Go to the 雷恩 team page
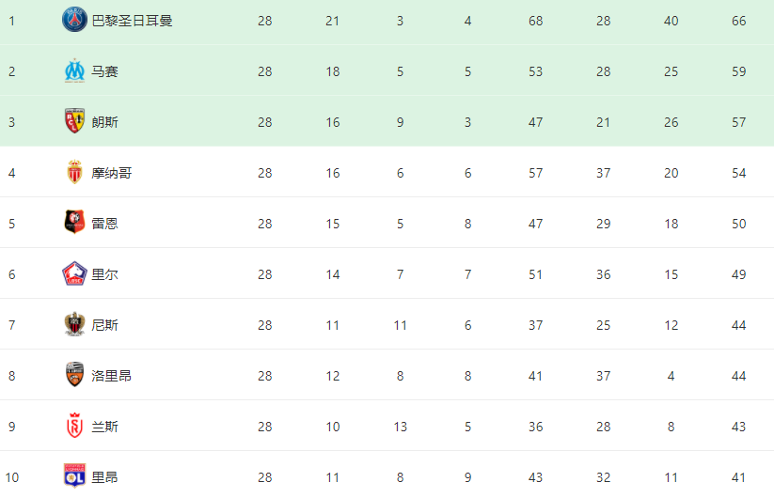The width and height of the screenshot is (774, 498). (x=105, y=224)
